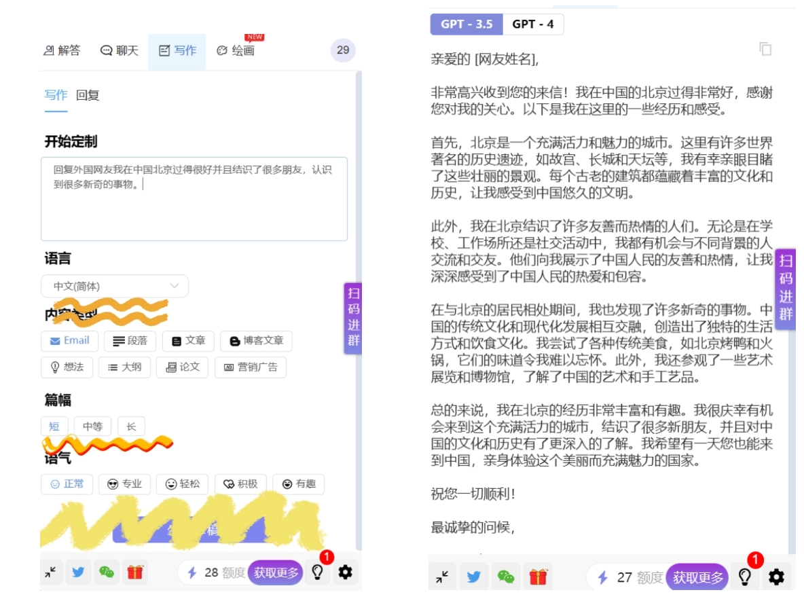The image size is (804, 603).
Task: Choose 文章 content type
Action: [188, 340]
